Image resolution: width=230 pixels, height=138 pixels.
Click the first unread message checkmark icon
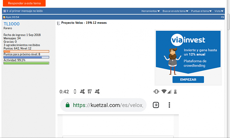tap(5, 11)
